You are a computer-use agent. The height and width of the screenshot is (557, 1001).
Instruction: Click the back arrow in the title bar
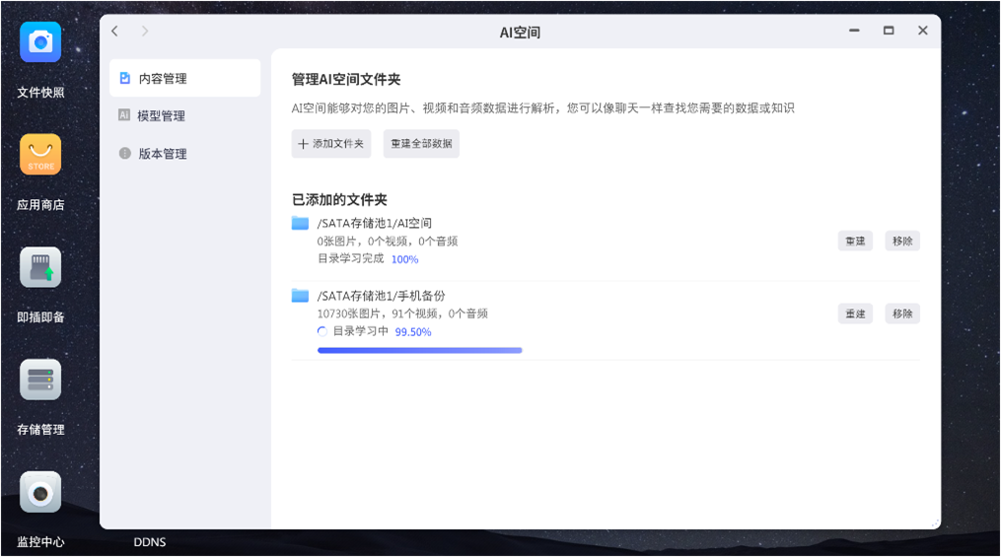[115, 32]
